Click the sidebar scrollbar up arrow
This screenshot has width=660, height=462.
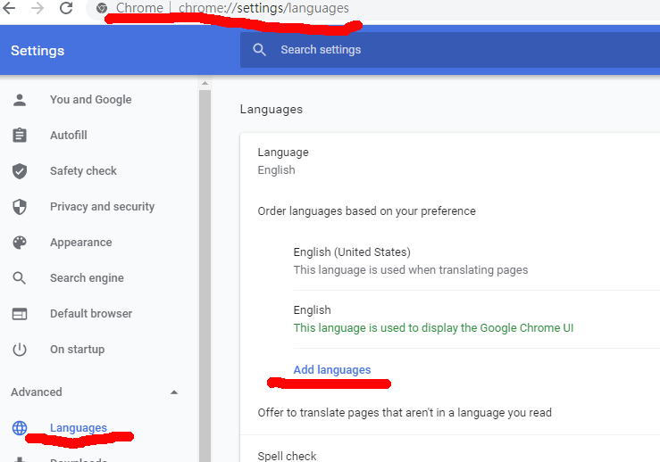pos(205,85)
